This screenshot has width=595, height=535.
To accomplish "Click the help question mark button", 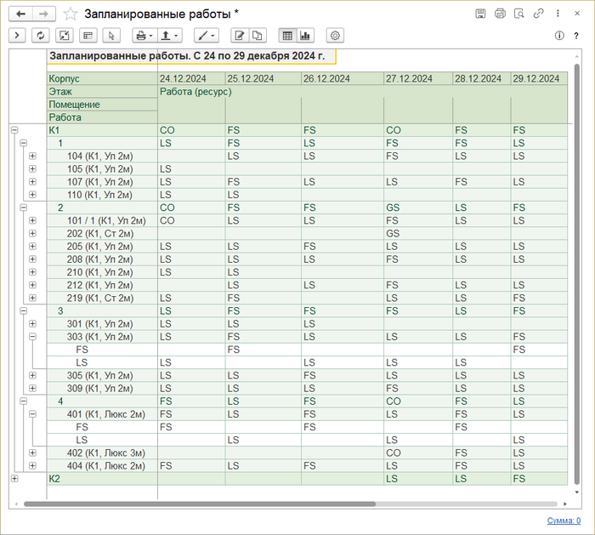I will coord(576,36).
